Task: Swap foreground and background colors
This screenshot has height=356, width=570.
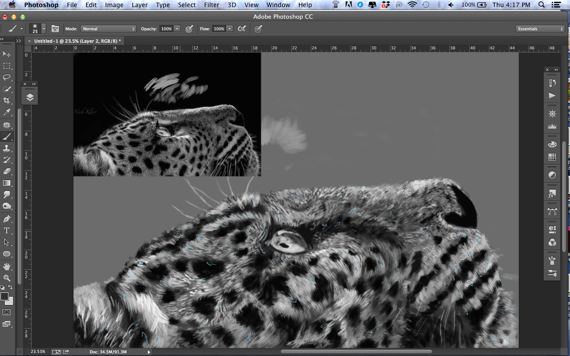Action: pos(10,287)
